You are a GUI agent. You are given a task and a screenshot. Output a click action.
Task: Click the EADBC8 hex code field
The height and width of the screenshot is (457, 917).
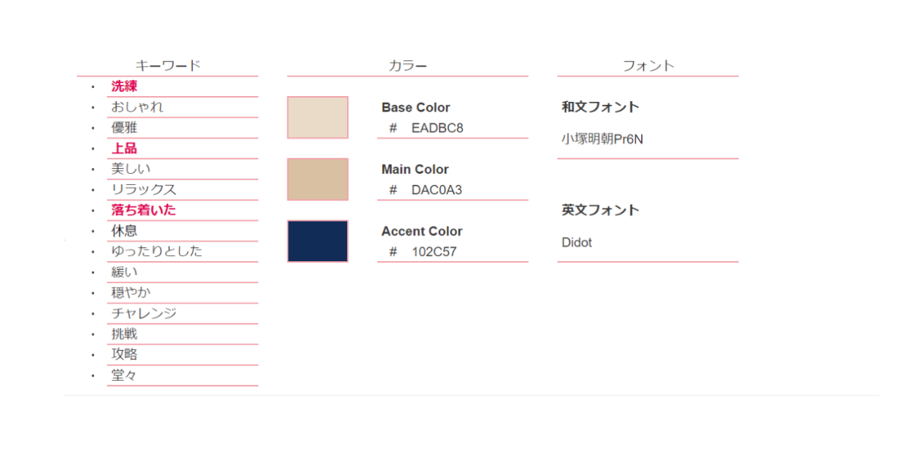[x=437, y=128]
